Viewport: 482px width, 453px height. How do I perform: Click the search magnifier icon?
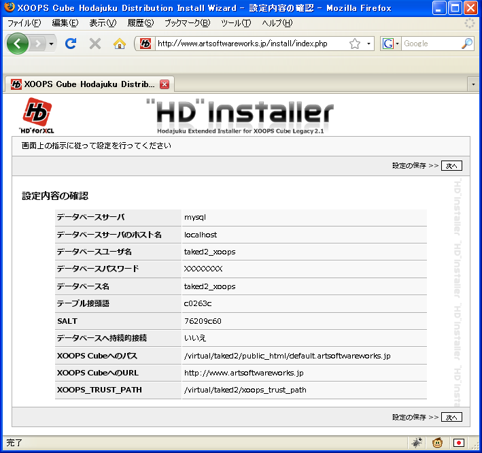467,44
